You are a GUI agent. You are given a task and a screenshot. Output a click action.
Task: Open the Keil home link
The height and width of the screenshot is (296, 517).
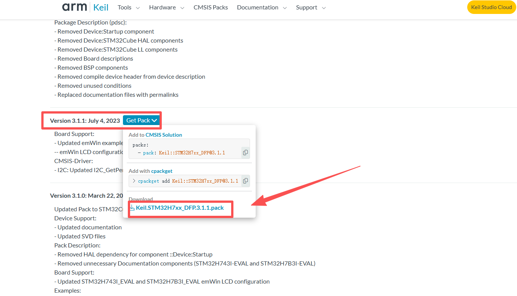[x=101, y=7]
